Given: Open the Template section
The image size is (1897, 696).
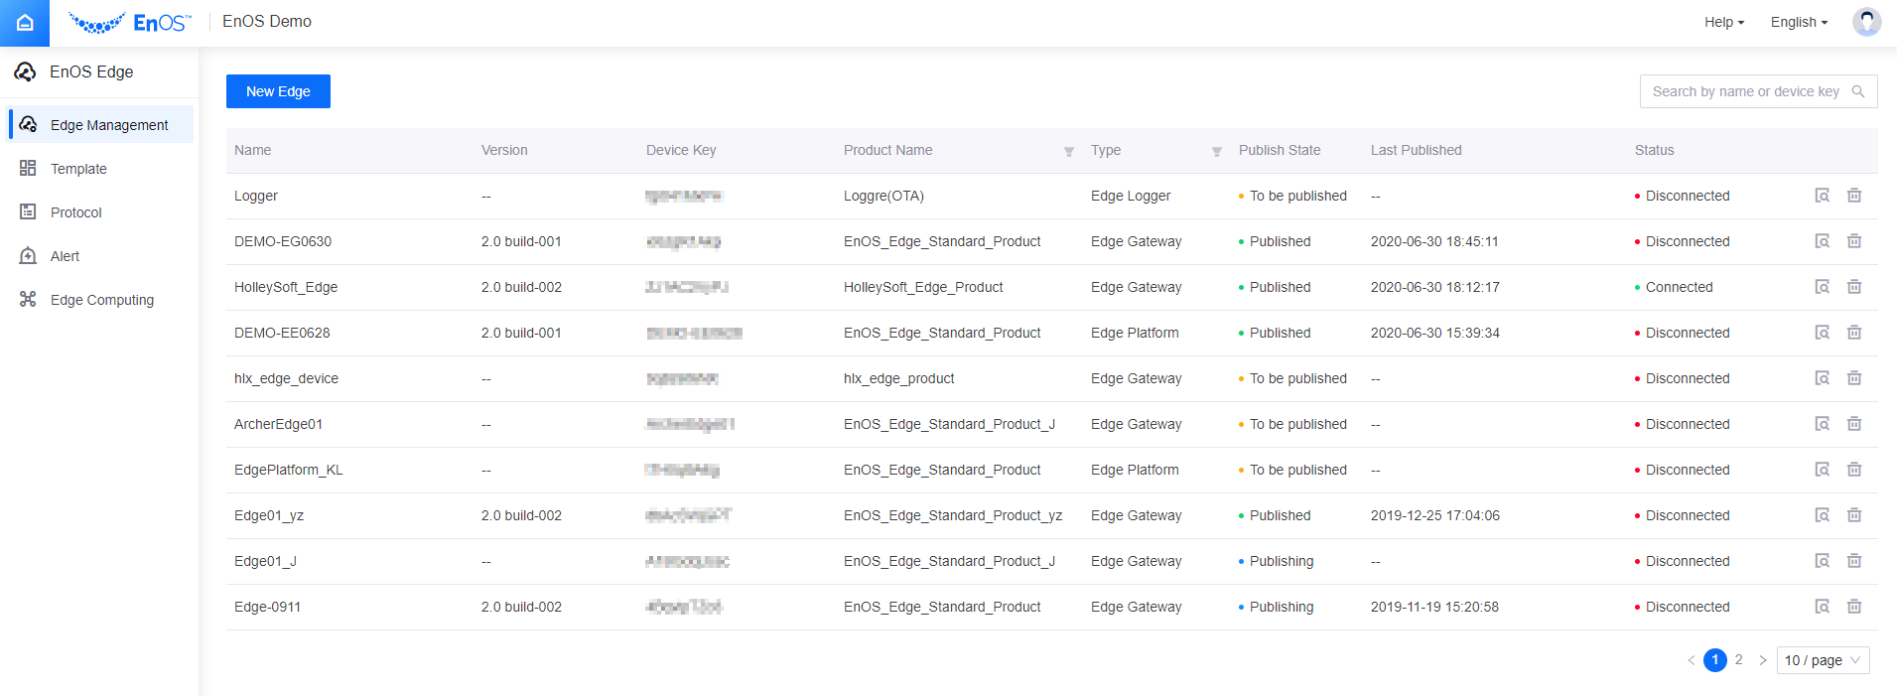Looking at the screenshot, I should 78,169.
